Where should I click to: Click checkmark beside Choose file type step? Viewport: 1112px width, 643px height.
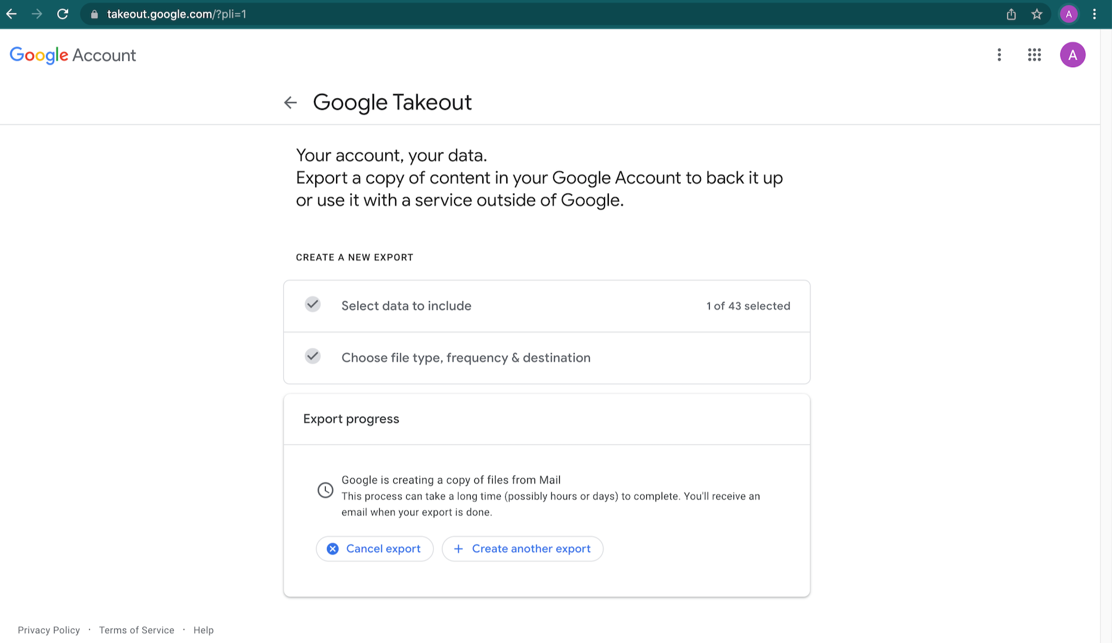point(313,356)
